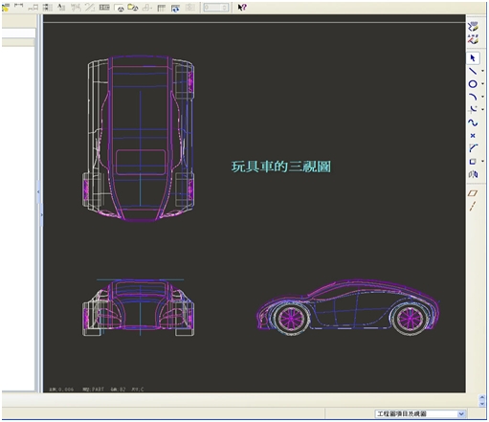Select the Circle sketch tool
The width and height of the screenshot is (489, 422).
pos(473,84)
